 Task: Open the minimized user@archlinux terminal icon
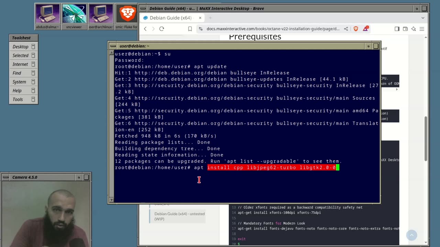pyautogui.click(x=101, y=16)
